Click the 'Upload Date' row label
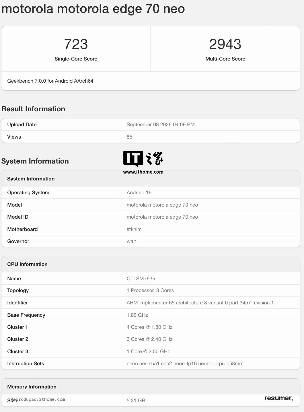The image size is (304, 412). point(22,125)
